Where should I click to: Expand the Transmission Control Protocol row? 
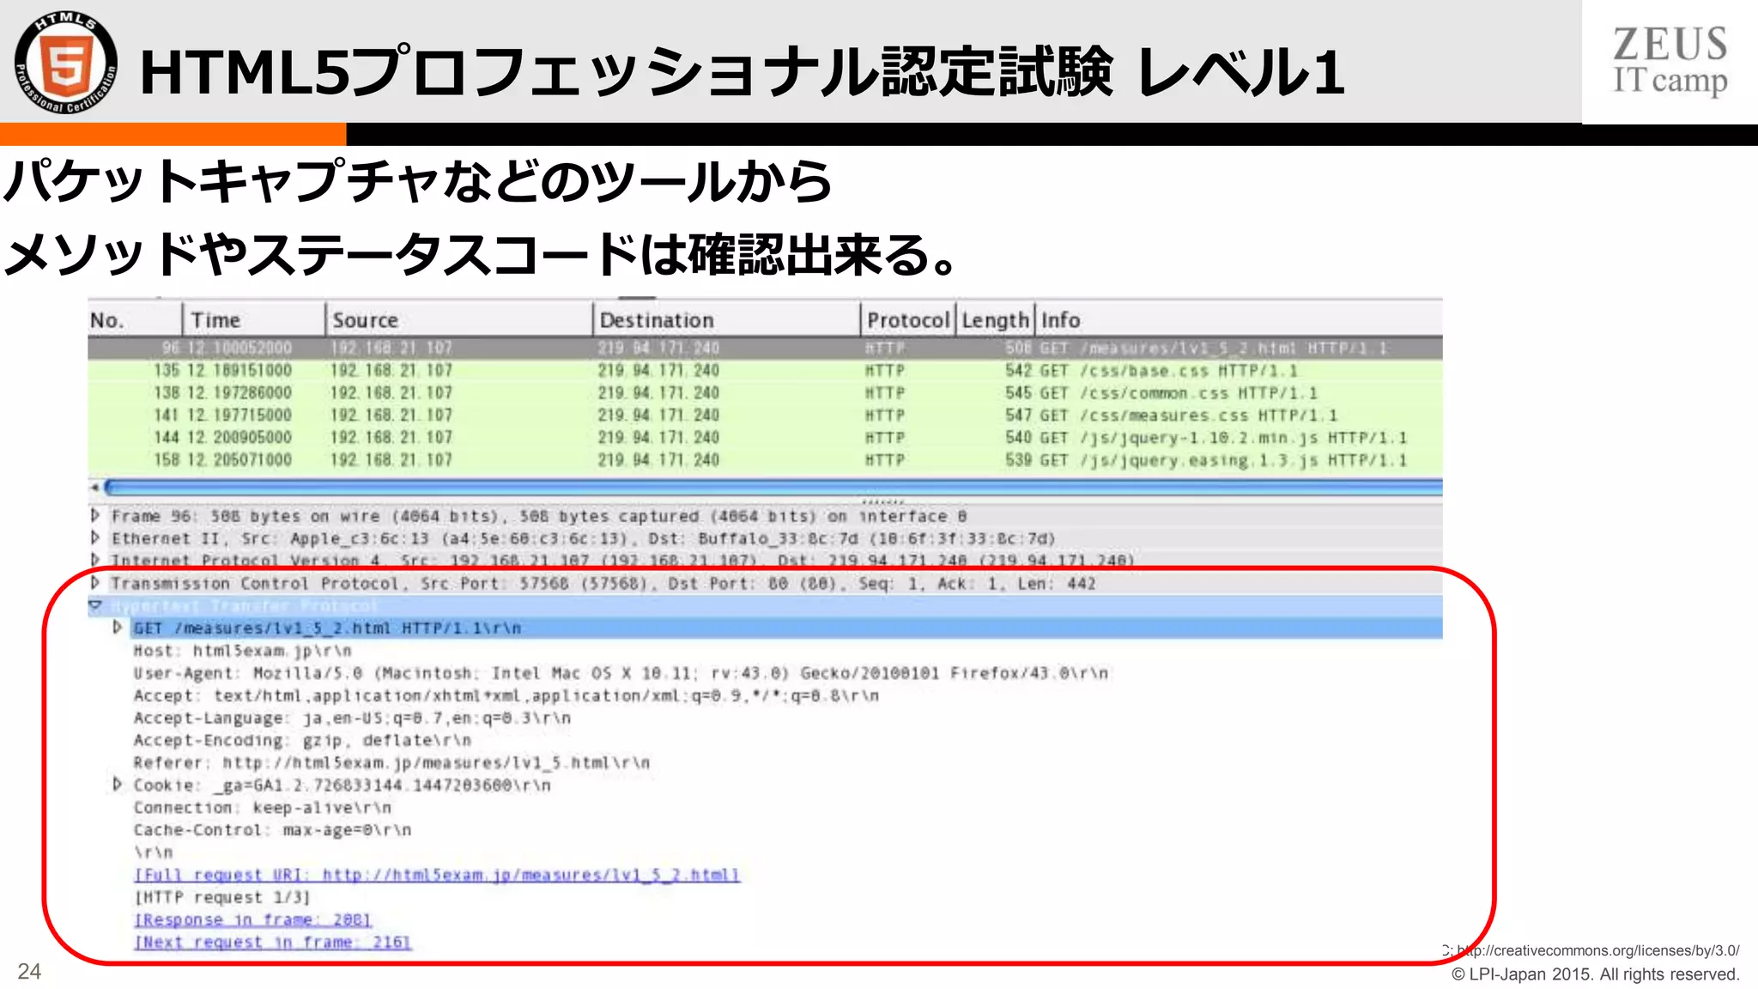coord(95,582)
